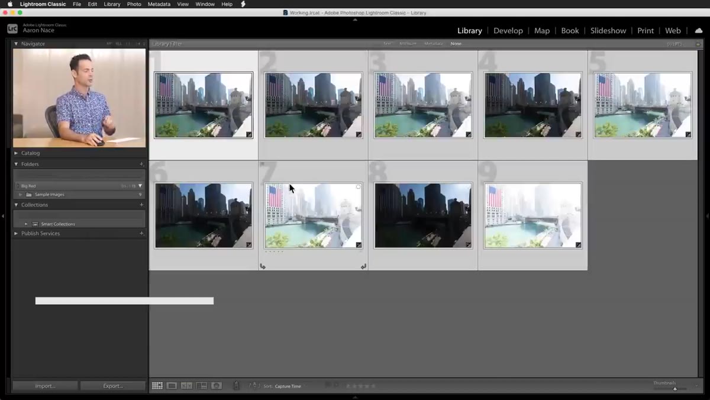Open the Metadata menu
Image resolution: width=710 pixels, height=400 pixels.
159,4
